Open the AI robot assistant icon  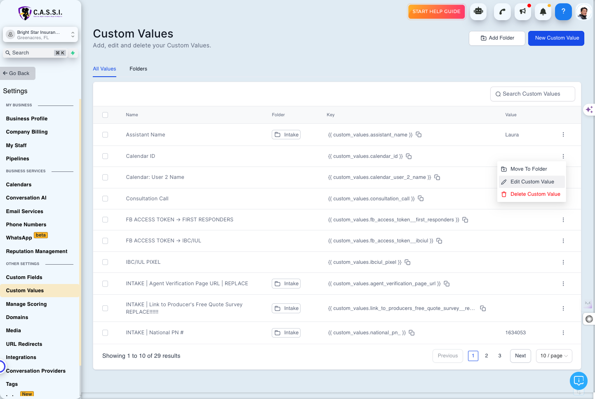pyautogui.click(x=478, y=12)
